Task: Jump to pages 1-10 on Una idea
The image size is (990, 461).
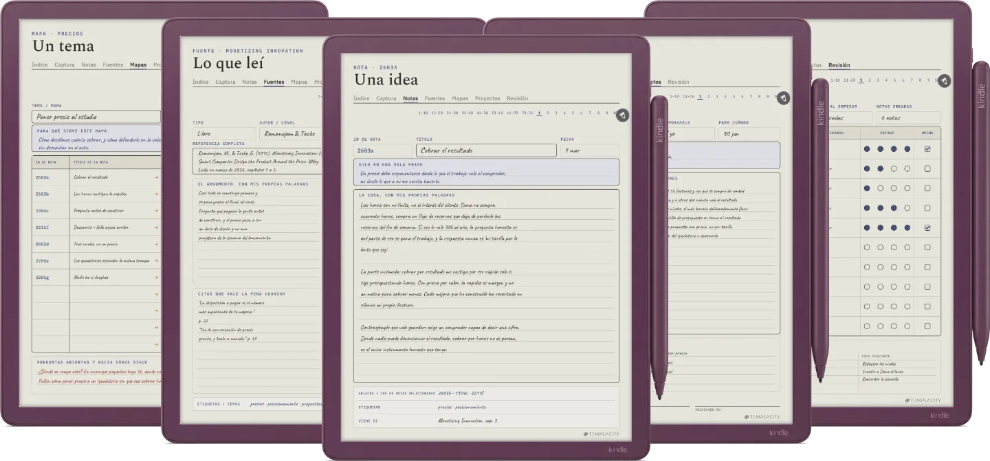Action: (423, 113)
